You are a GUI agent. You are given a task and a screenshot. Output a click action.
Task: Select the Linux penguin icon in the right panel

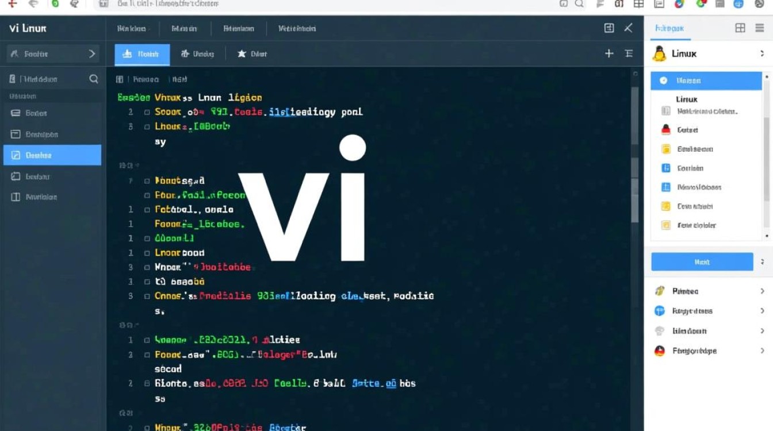(660, 53)
